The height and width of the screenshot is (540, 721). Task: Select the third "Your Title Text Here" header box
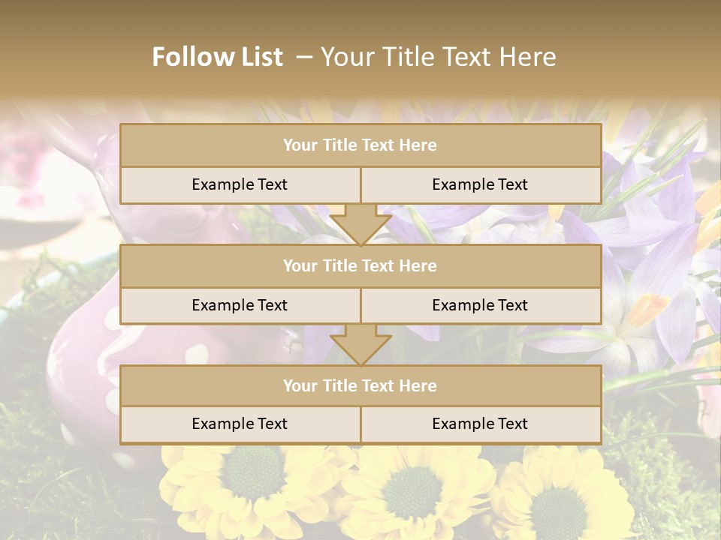pos(360,385)
